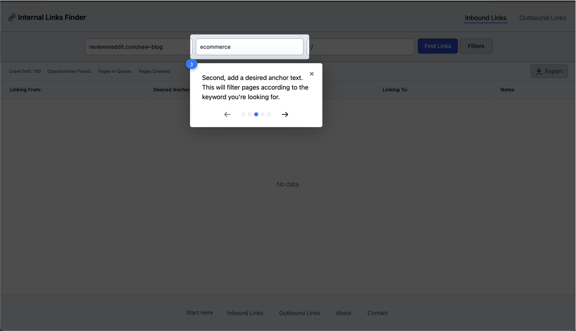The width and height of the screenshot is (576, 331).
Task: Click the Internal Links Finder title
Action: pyautogui.click(x=52, y=17)
